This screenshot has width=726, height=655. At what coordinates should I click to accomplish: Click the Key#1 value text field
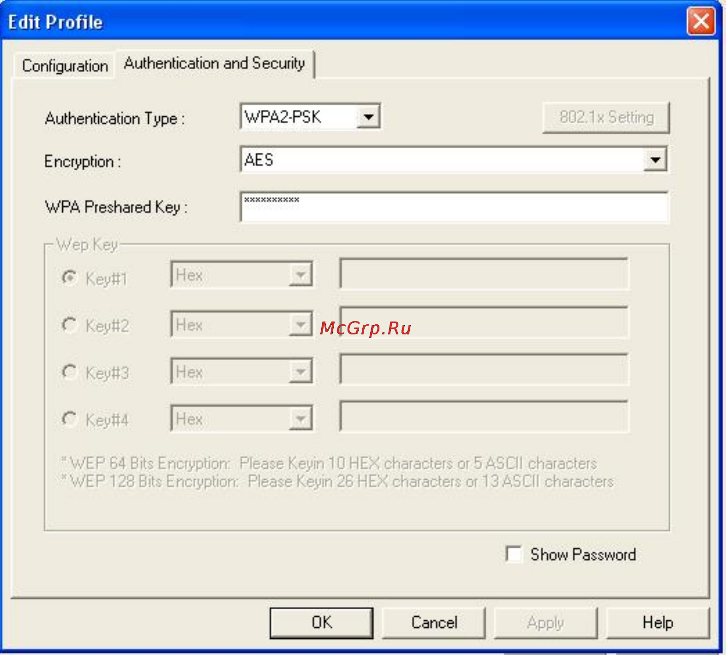(x=484, y=274)
